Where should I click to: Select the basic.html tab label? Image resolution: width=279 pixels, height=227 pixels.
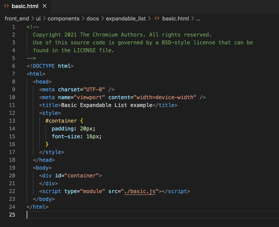tap(25, 6)
